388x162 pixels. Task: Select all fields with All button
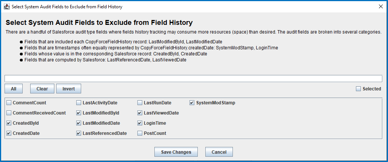click(x=14, y=89)
